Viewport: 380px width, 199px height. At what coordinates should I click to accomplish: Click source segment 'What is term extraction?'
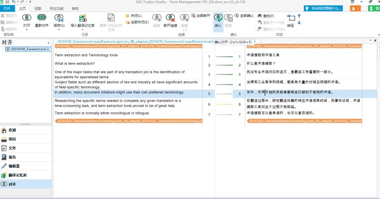(x=75, y=64)
